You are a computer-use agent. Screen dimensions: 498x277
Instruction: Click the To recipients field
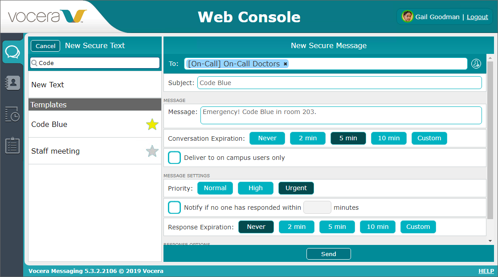326,64
